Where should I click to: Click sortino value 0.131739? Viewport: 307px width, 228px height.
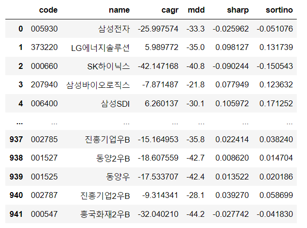point(276,47)
